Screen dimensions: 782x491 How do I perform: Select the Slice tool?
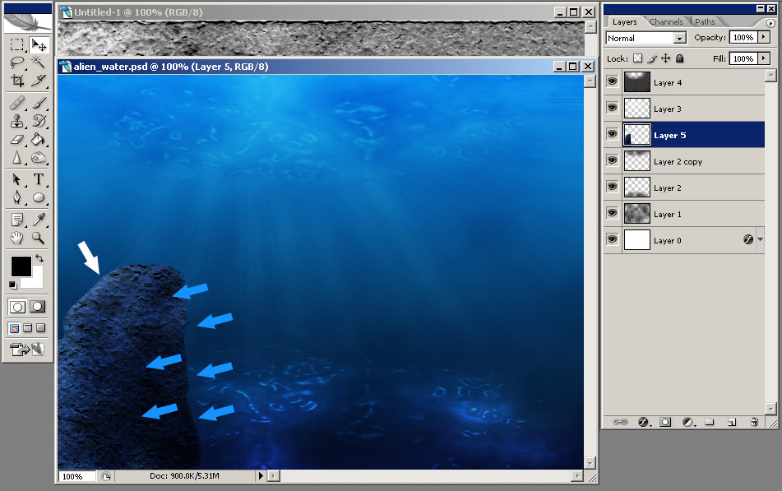coord(39,80)
